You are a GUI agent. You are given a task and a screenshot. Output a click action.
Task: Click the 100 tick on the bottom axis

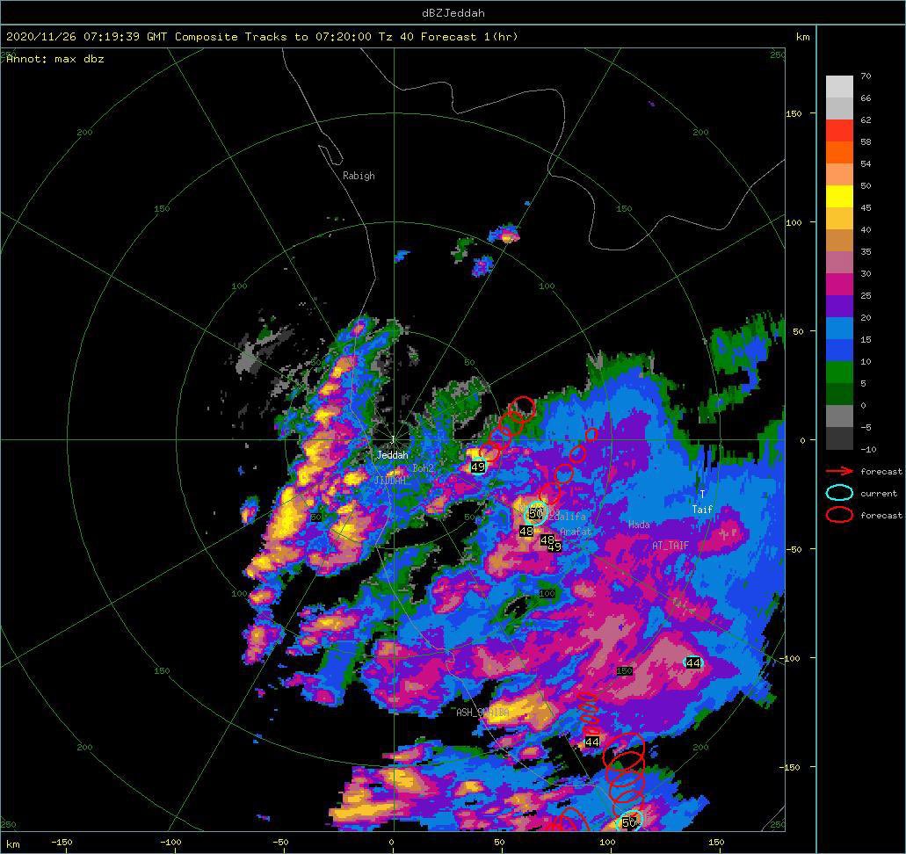point(607,843)
